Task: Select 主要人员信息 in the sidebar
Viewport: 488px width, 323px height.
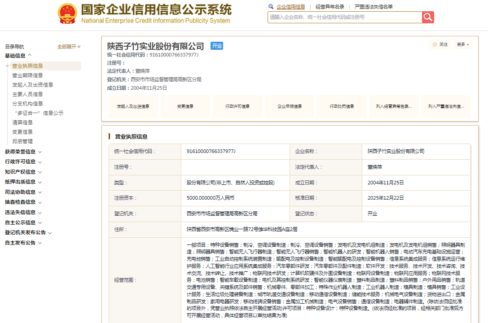Action: pos(27,94)
